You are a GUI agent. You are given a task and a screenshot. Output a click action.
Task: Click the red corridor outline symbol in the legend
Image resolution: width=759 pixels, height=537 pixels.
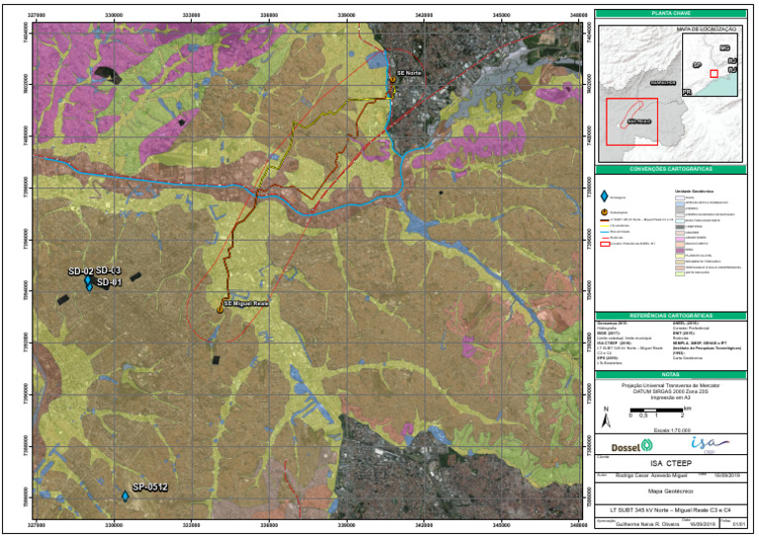(x=605, y=244)
